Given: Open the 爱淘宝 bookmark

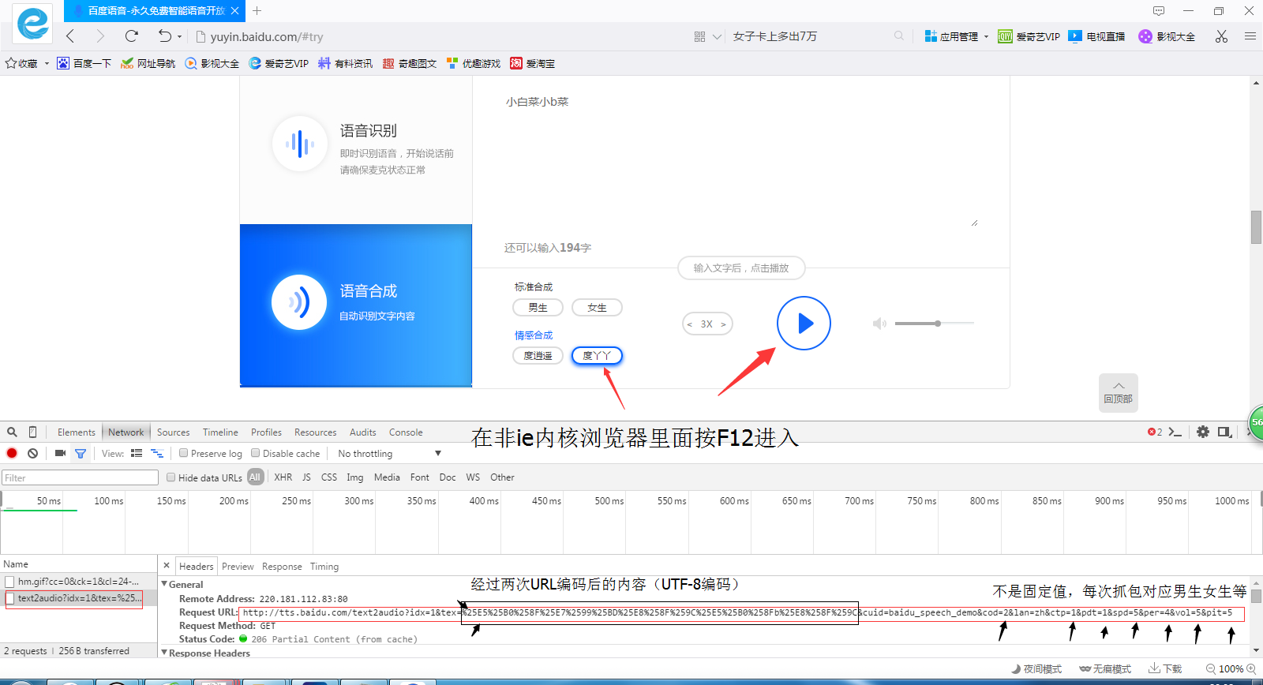Looking at the screenshot, I should pos(532,63).
